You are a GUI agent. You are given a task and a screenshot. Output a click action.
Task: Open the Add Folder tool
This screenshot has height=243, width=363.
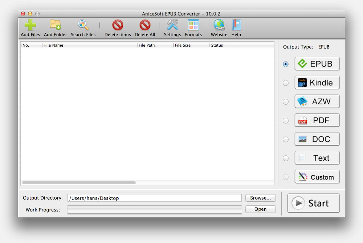tap(55, 25)
